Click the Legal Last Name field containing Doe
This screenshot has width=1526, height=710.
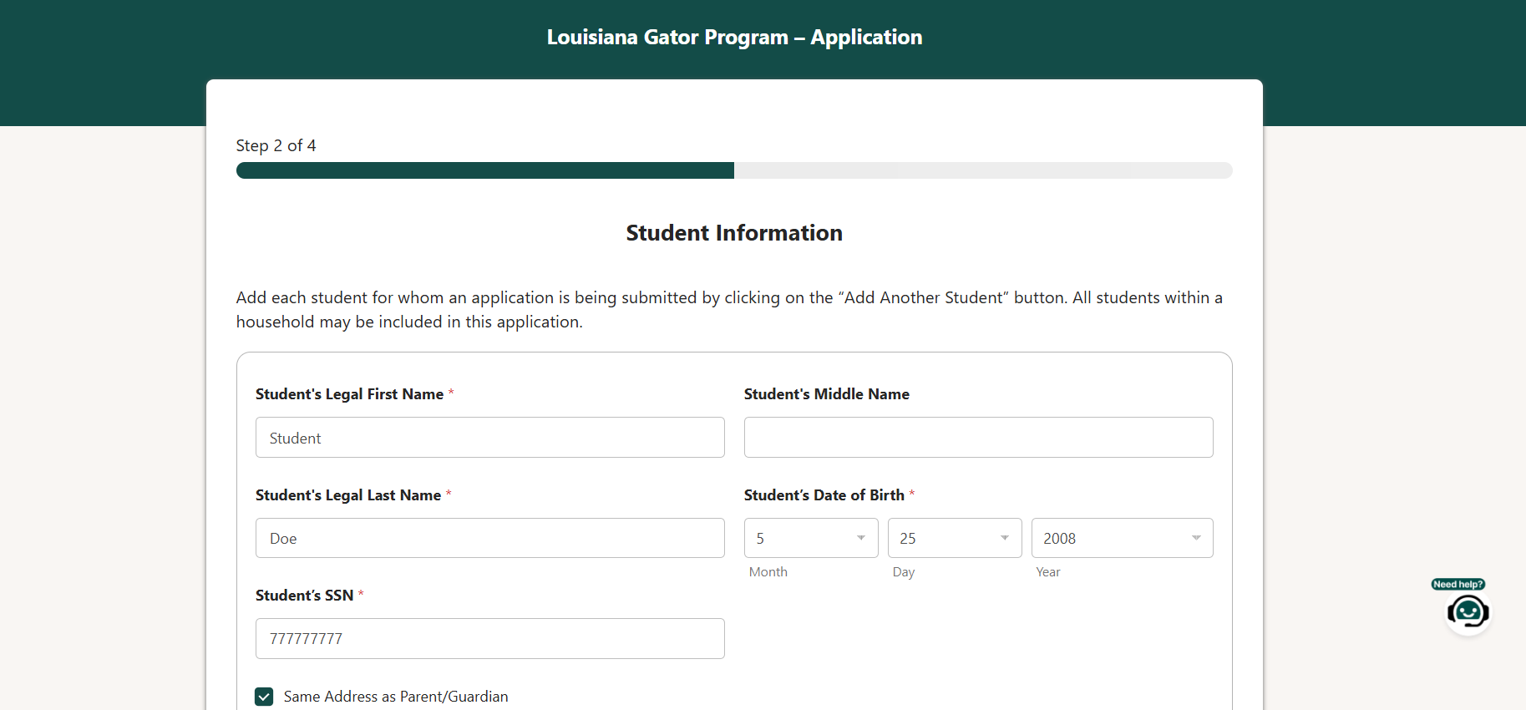coord(489,538)
